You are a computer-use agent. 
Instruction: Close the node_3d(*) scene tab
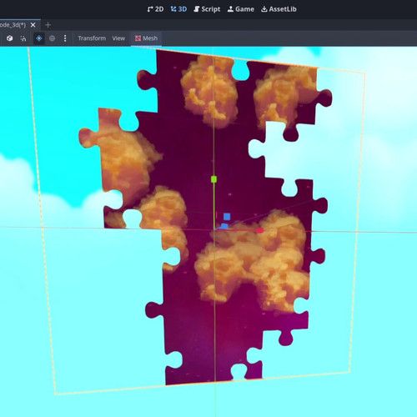(x=33, y=25)
